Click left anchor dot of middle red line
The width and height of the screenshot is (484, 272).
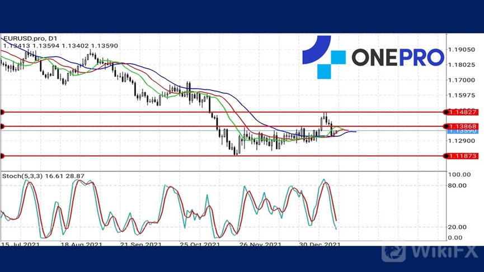(x=2, y=127)
